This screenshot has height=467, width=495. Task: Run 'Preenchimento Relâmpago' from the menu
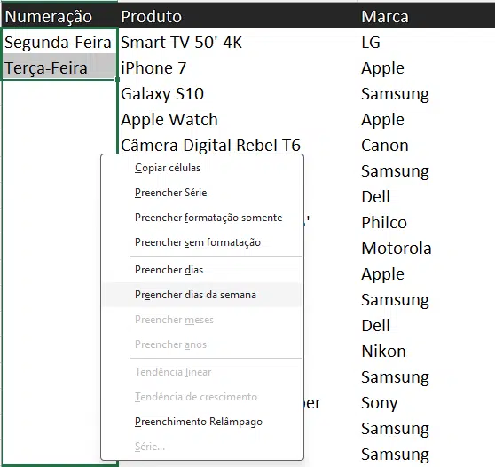tap(202, 422)
